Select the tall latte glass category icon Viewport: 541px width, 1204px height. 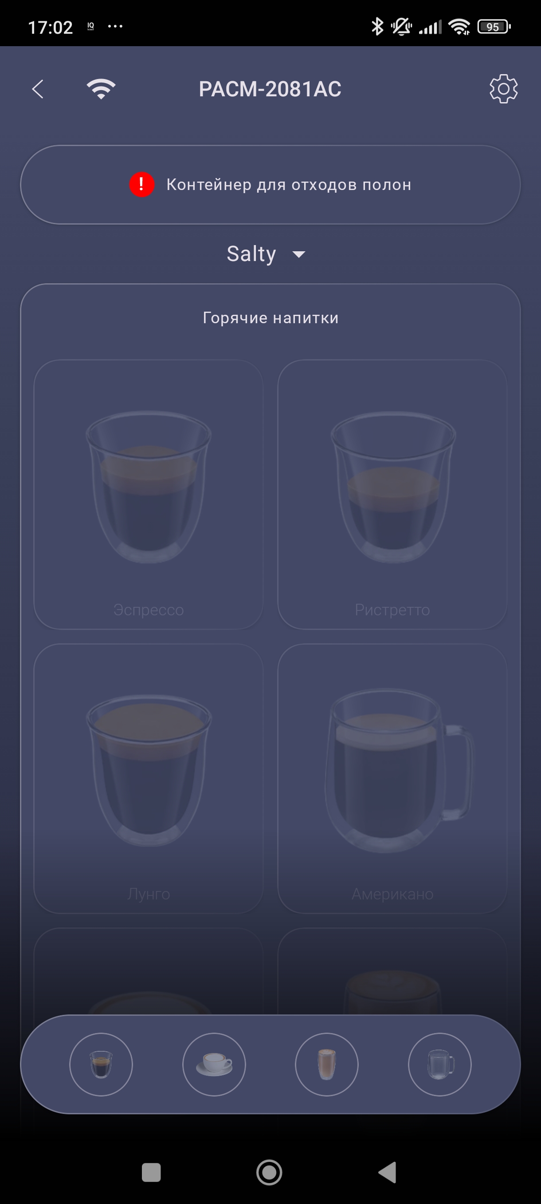(x=327, y=1064)
